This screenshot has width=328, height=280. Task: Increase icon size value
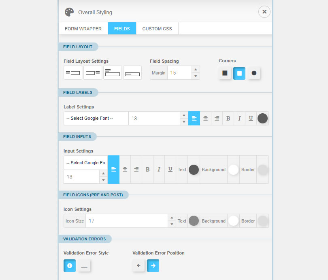click(x=172, y=218)
